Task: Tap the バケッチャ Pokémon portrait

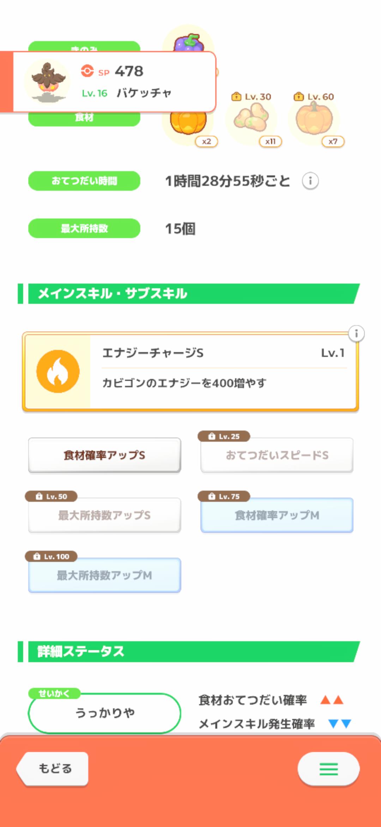Action: pyautogui.click(x=47, y=82)
